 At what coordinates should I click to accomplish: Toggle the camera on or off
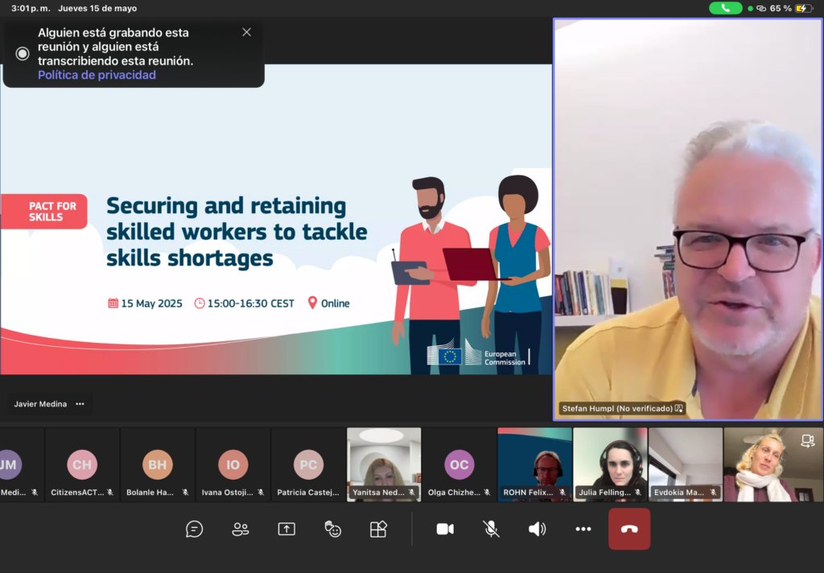click(x=445, y=529)
